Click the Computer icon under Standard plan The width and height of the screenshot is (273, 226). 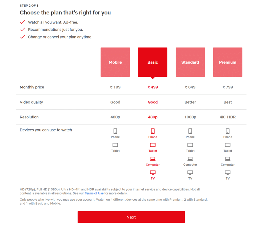click(190, 159)
